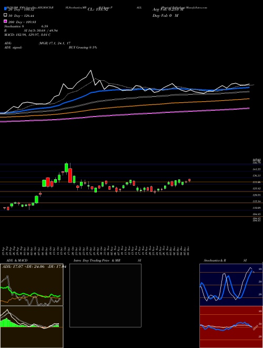Click the CL closing price value
This screenshot has height=348, width=263.
pyautogui.click(x=98, y=9)
